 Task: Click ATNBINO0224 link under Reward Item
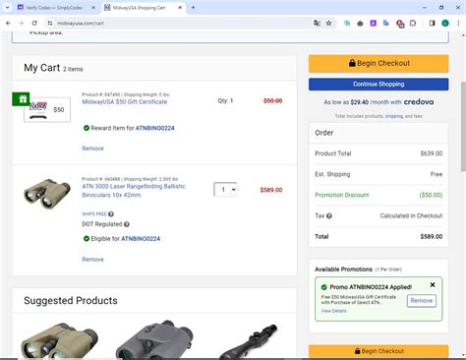pyautogui.click(x=155, y=128)
